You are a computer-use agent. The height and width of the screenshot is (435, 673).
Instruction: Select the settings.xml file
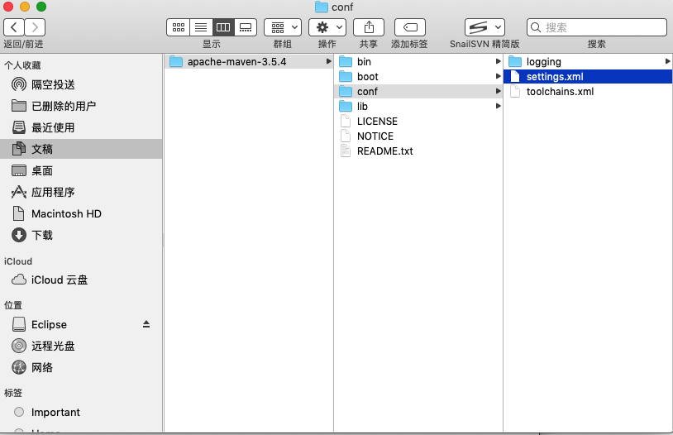[588, 76]
